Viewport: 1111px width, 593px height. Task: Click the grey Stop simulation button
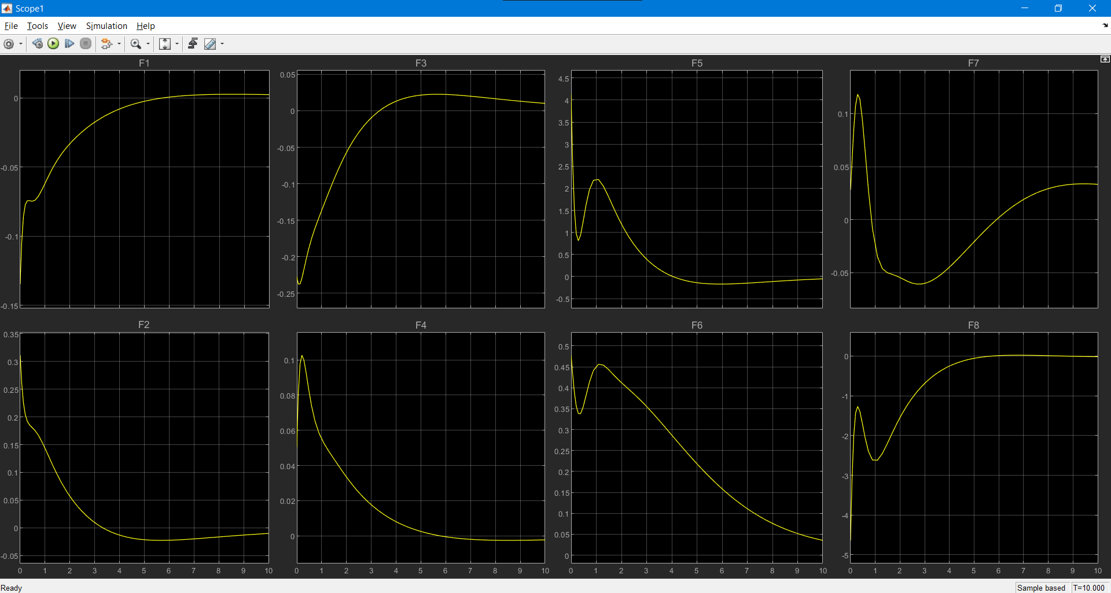pyautogui.click(x=86, y=44)
